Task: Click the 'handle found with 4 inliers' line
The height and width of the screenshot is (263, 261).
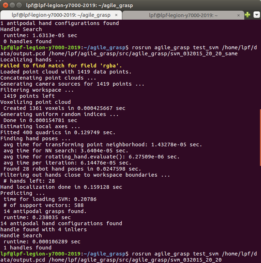Action: 43,229
